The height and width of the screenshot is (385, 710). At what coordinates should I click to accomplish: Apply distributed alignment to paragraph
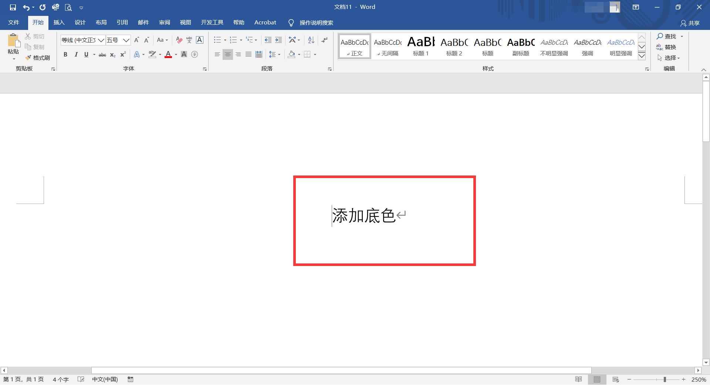259,55
